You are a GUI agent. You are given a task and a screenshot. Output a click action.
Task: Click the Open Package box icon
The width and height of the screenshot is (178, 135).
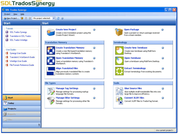(x=119, y=32)
